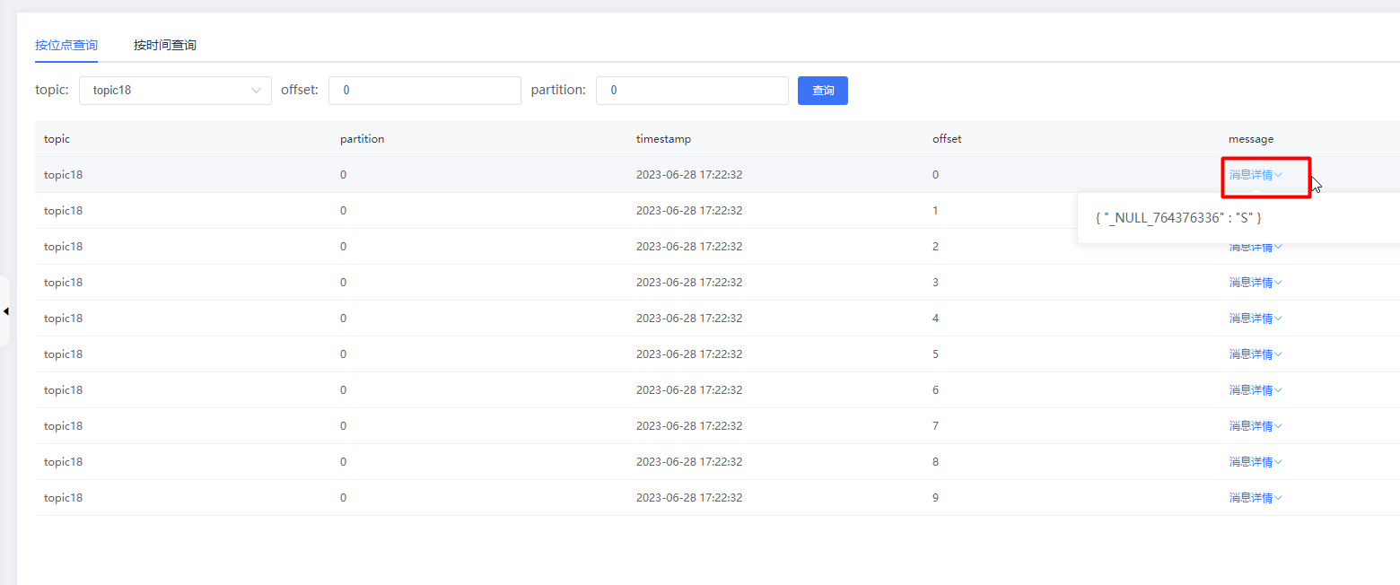
Task: View message details for offset 7
Action: [1255, 426]
